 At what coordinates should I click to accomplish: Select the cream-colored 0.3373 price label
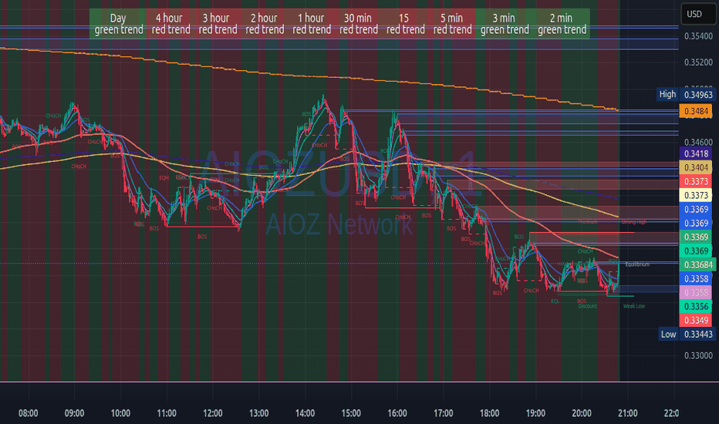[696, 195]
